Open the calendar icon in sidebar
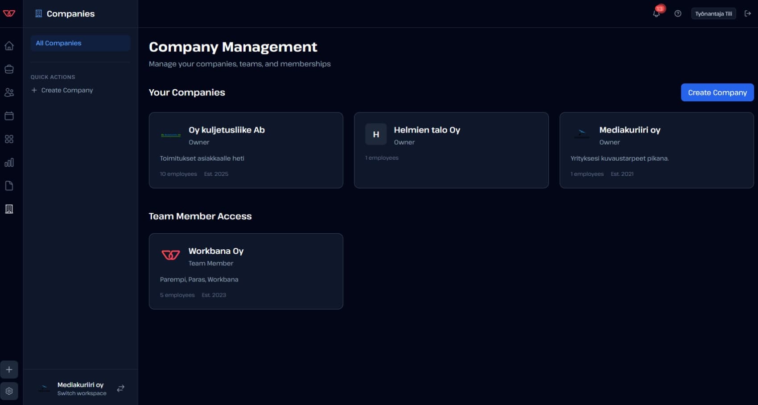Image resolution: width=758 pixels, height=405 pixels. tap(9, 116)
